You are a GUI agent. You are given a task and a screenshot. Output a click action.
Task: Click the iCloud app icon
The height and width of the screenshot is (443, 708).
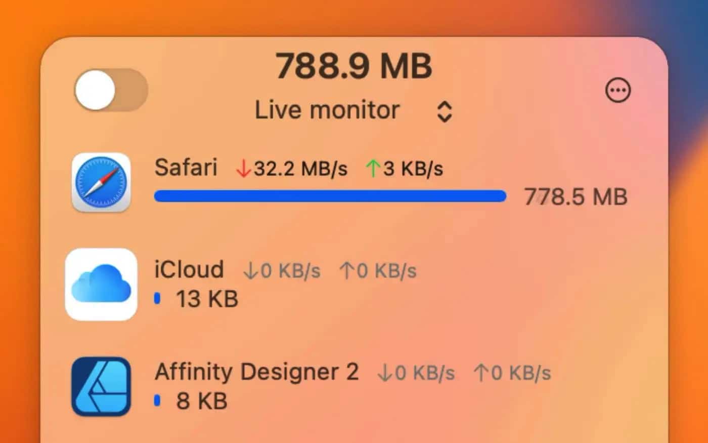pos(101,284)
